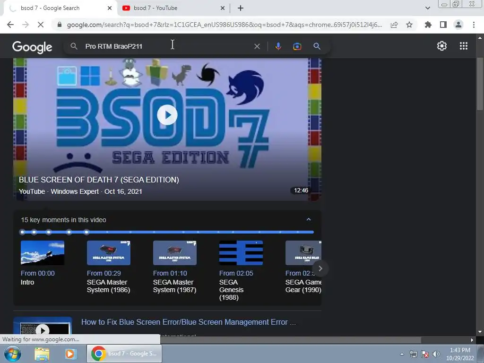Jump to From 00:29 timestamp
Viewport: 484px width, 363px height.
pos(104,273)
